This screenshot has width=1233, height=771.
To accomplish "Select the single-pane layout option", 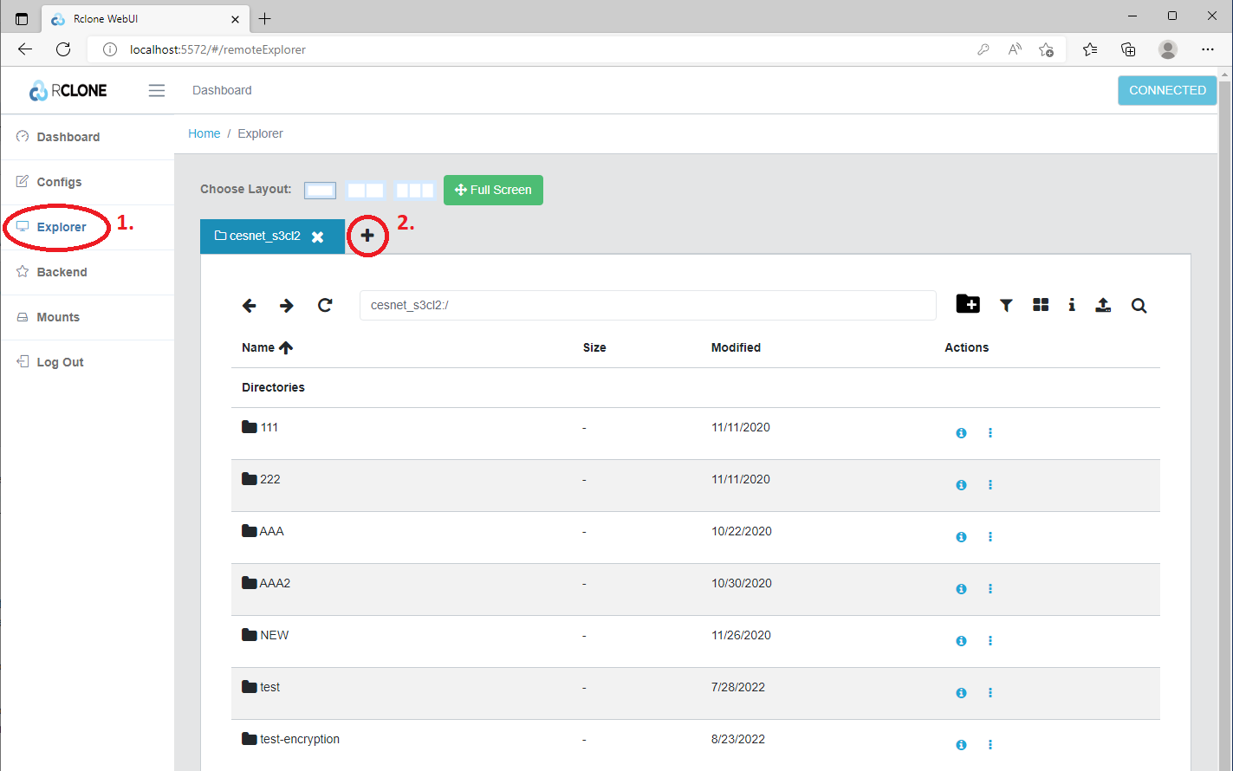I will coord(320,191).
